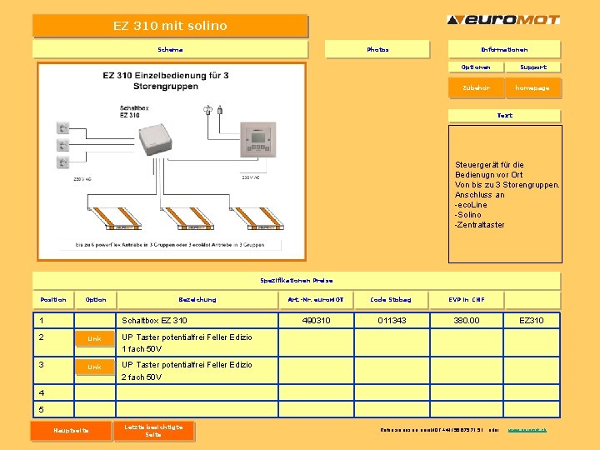
Task: Select the EZ310 cell in row 1
Action: (532, 321)
